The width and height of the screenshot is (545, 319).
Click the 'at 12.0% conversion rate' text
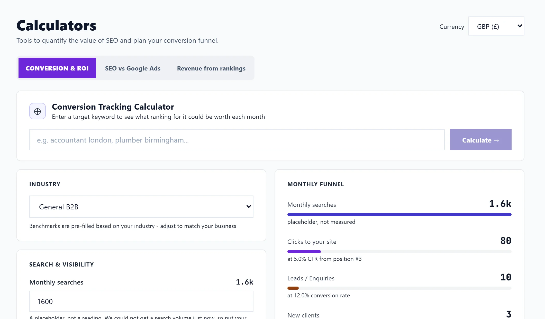tap(319, 296)
